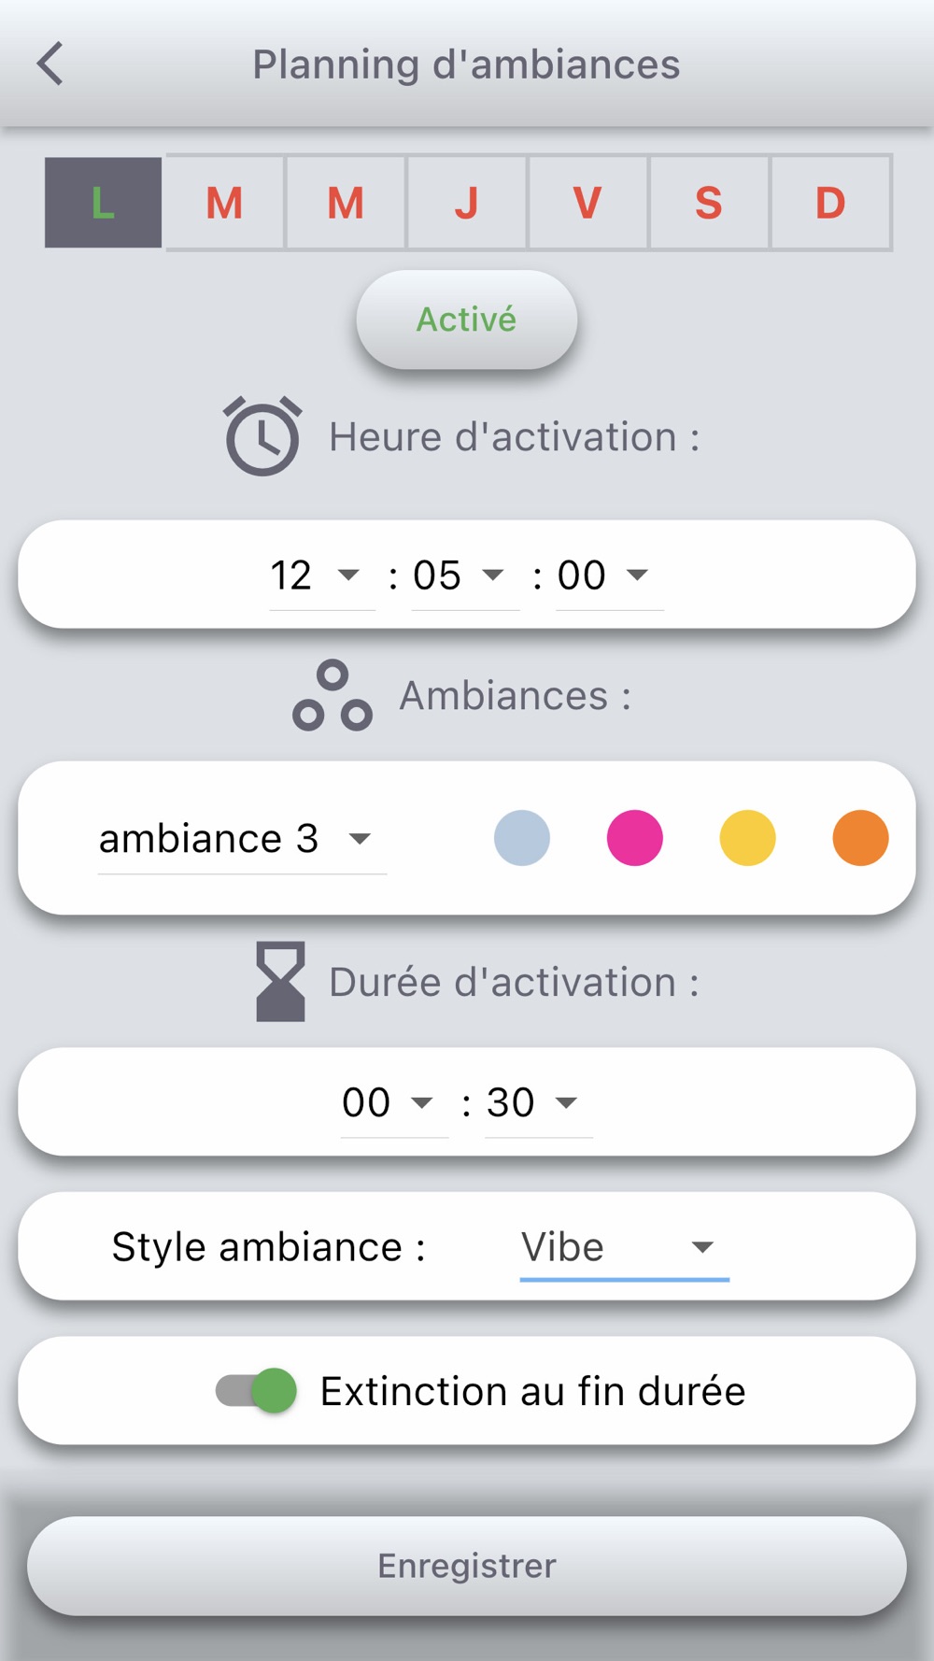Toggle Extinction au fin durée switch

[257, 1391]
